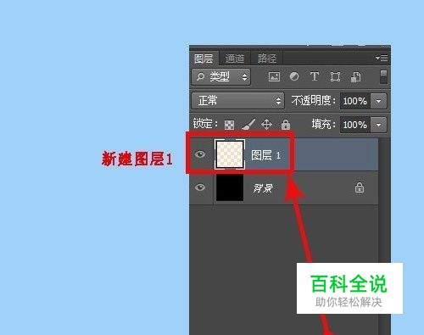Image resolution: width=424 pixels, height=335 pixels.
Task: Lock transparent pixels icon
Action: point(229,125)
